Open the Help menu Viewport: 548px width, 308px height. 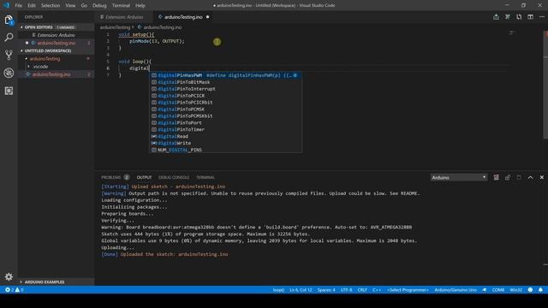click(140, 5)
